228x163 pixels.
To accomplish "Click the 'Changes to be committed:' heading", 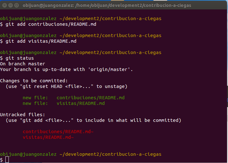I will 34,81.
